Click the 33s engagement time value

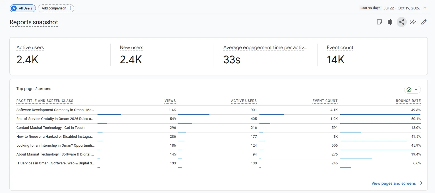coord(232,60)
